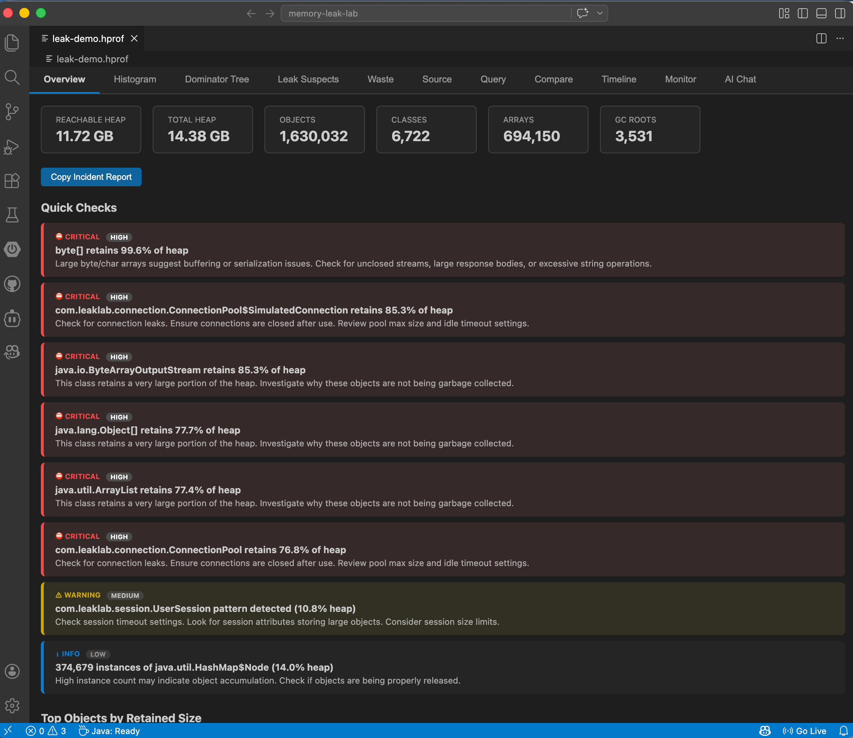Click the Copy Incident Report button
This screenshot has height=738, width=853.
91,177
